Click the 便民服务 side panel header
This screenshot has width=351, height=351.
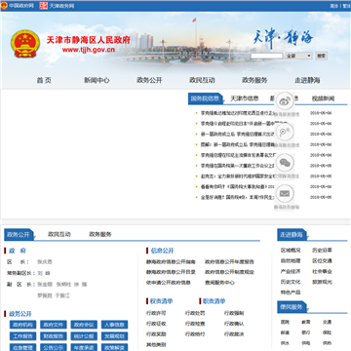coord(292,307)
